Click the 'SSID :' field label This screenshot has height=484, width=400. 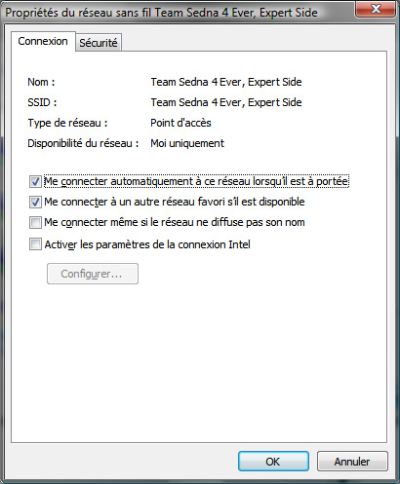click(x=42, y=102)
